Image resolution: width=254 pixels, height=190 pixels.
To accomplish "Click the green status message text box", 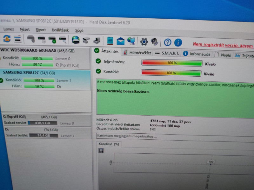I will pyautogui.click(x=175, y=98).
